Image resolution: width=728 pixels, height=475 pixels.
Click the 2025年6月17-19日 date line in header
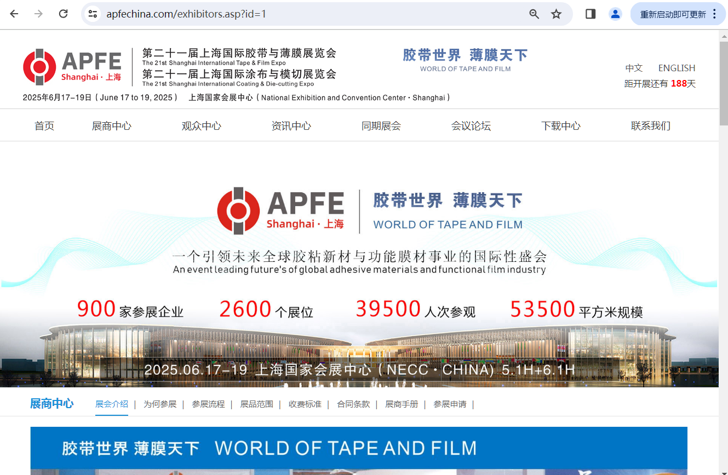[x=100, y=98]
